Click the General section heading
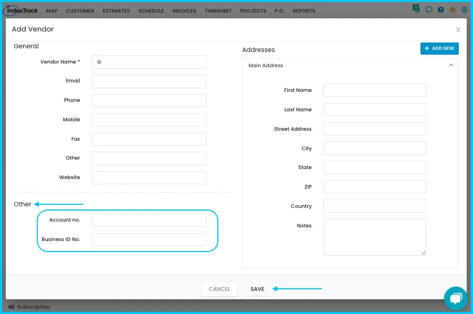The image size is (473, 314). tap(26, 46)
